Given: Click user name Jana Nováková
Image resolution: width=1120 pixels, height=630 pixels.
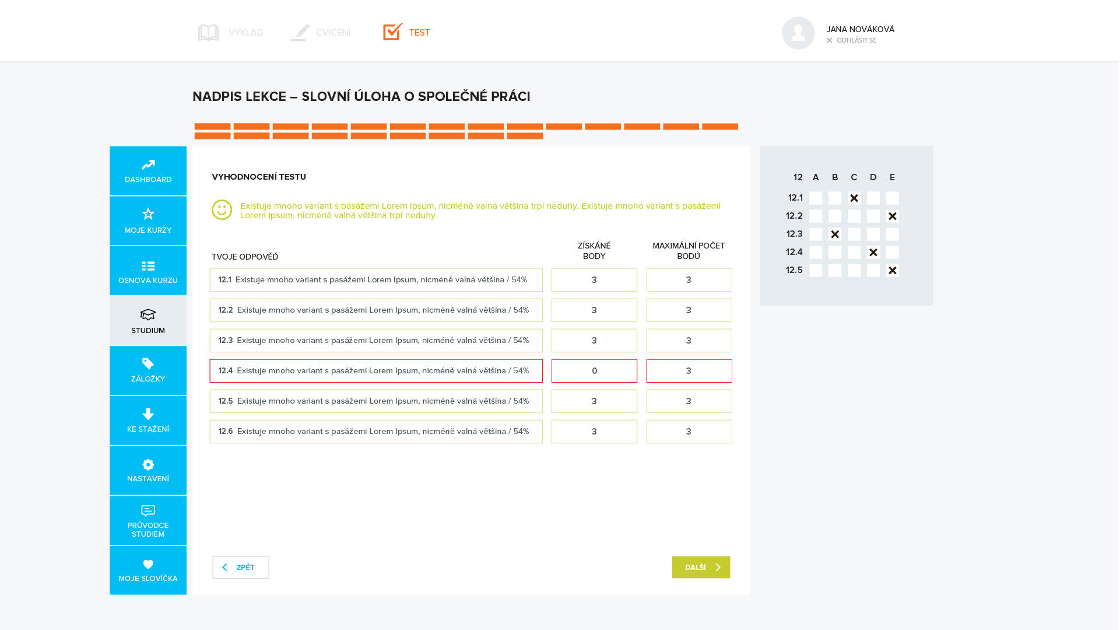Looking at the screenshot, I should 860,29.
